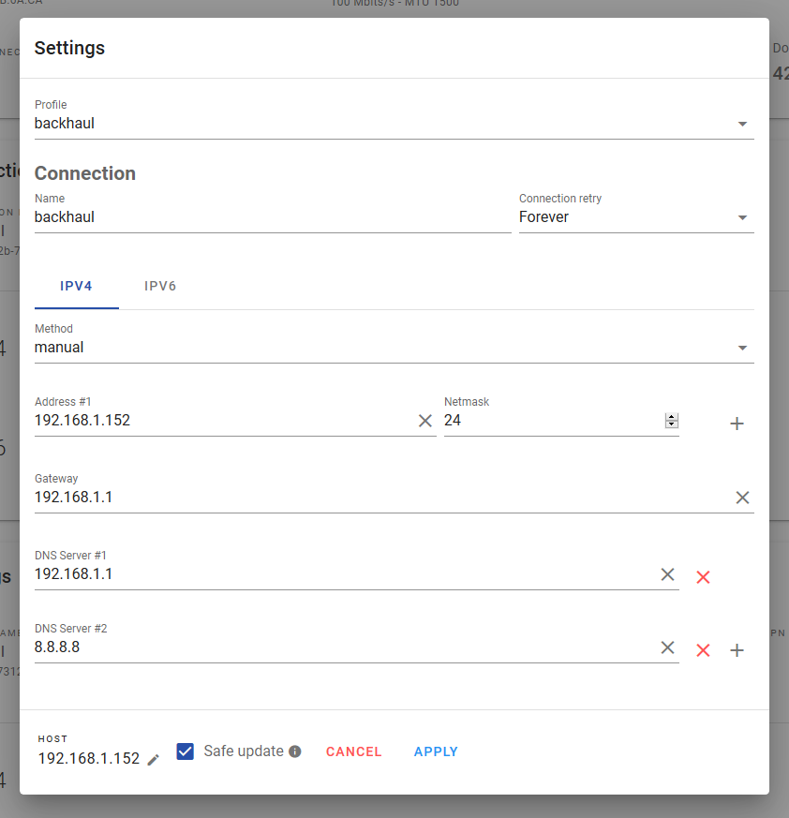
Task: Clear the Gateway field
Action: (x=742, y=498)
